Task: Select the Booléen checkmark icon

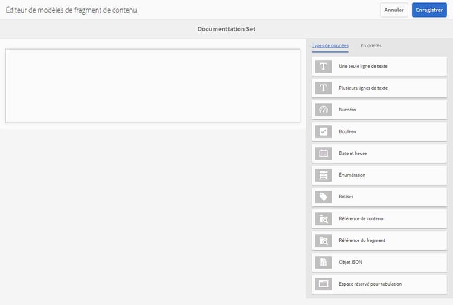Action: coord(323,132)
